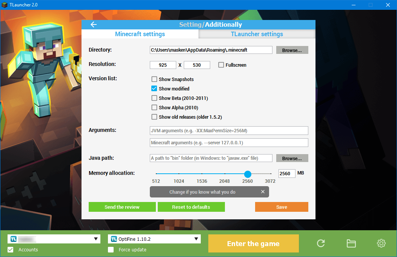Enable Show Snapshots in version list
Viewport: 397px width, 257px height.
154,79
